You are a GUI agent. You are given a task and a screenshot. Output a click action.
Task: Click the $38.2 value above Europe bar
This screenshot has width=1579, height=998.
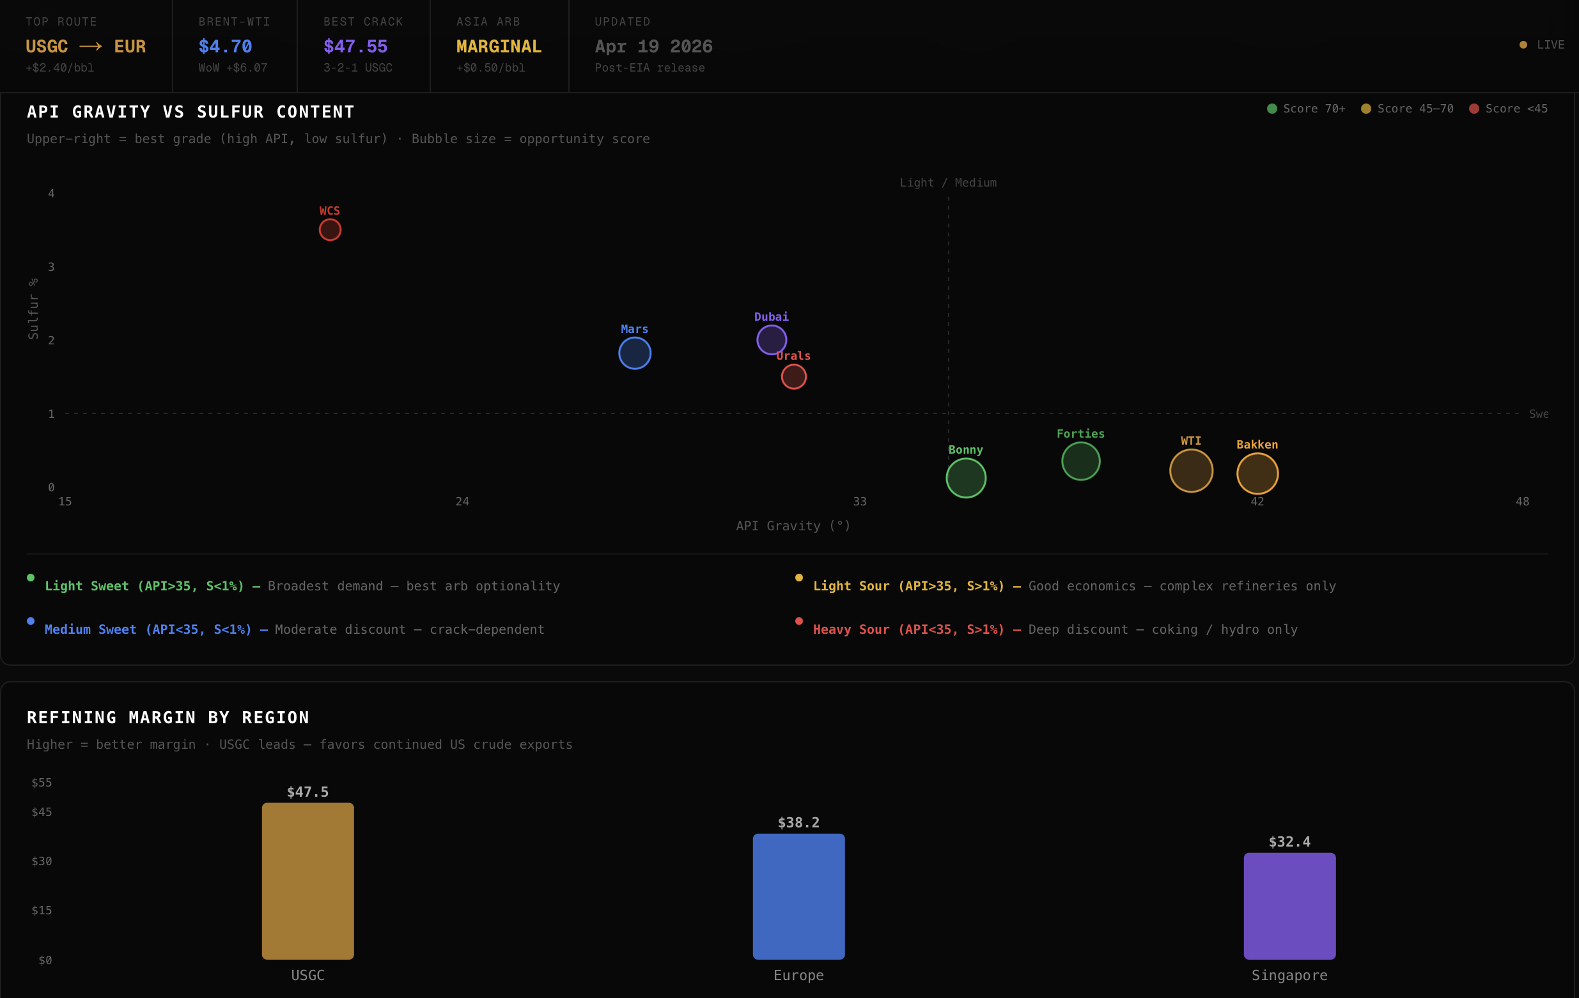pyautogui.click(x=798, y=822)
